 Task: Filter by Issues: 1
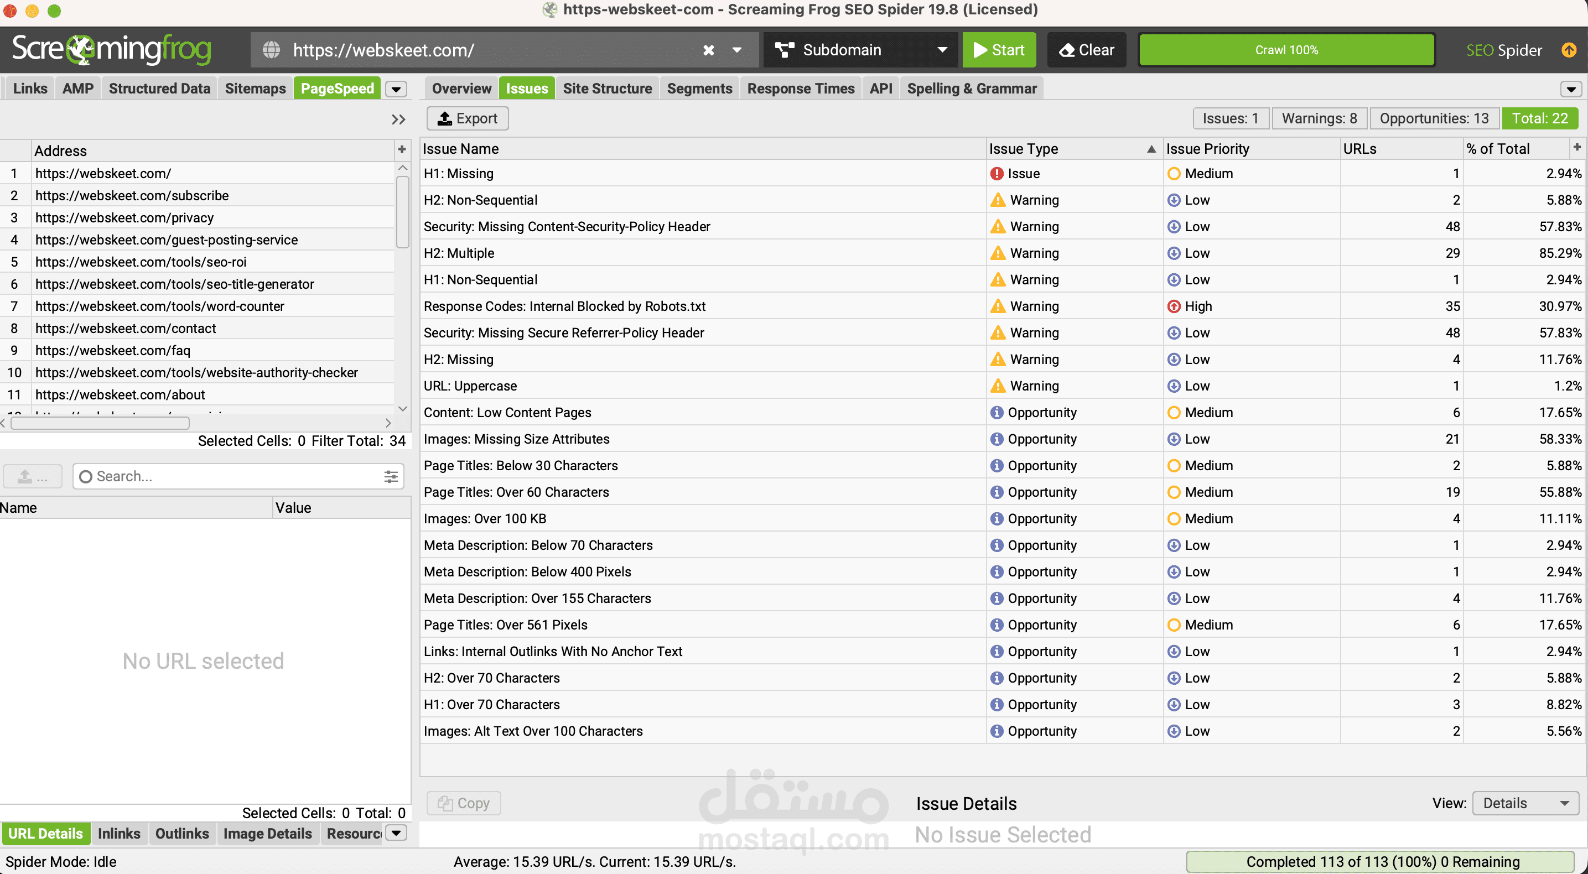[1230, 118]
